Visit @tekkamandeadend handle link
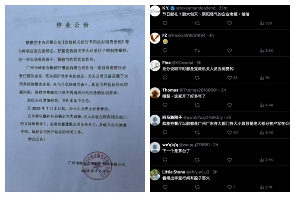295x197 pixels. (x=196, y=8)
